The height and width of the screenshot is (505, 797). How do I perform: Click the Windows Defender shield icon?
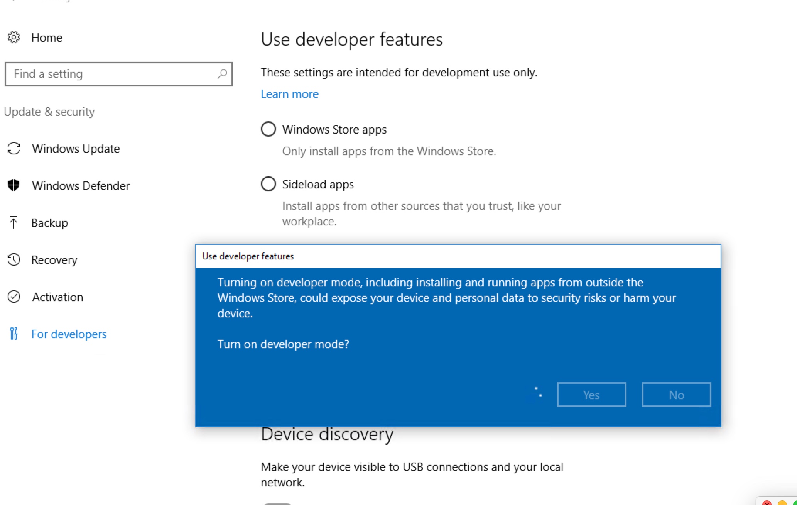point(14,185)
